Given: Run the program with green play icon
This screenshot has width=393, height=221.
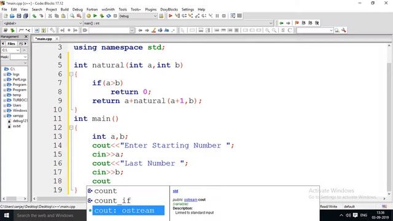Looking at the screenshot, I should point(95,16).
